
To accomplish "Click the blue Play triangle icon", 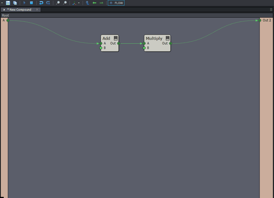I will click(x=24, y=3).
